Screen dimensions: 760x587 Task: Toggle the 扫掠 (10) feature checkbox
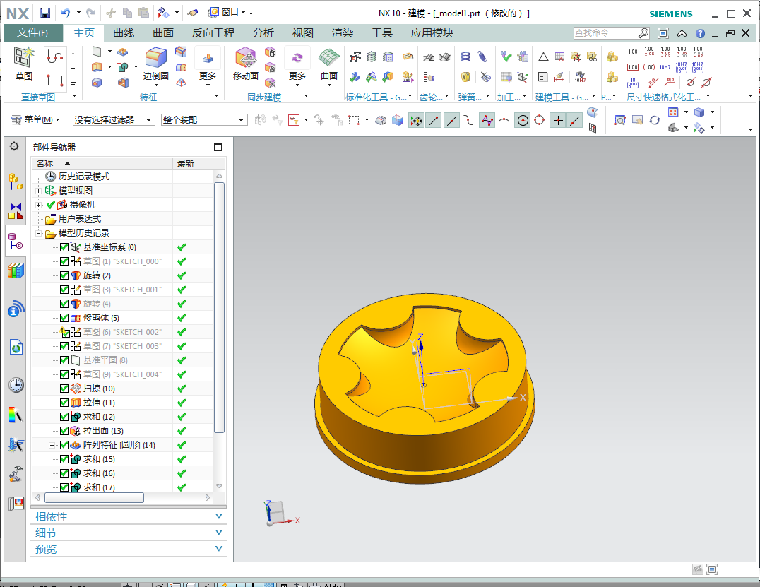(x=64, y=389)
